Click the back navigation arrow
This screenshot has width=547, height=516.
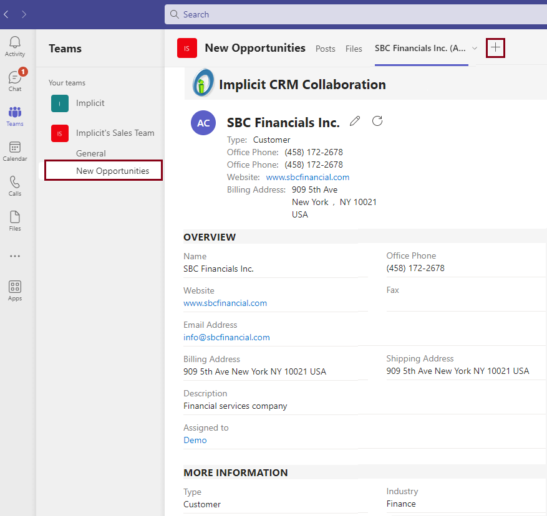6,14
